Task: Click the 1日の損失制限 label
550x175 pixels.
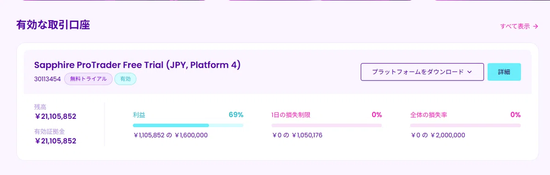Action: (291, 115)
